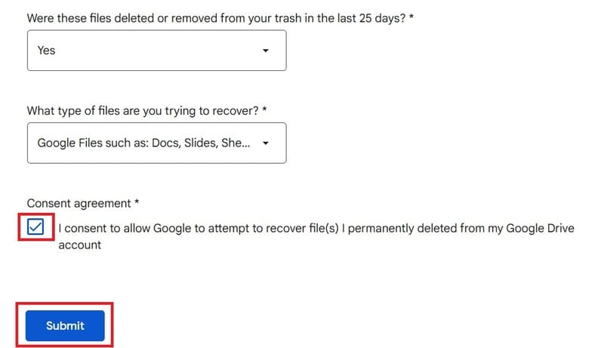Open the Google Files type dropdown
The width and height of the screenshot is (604, 348).
click(157, 143)
